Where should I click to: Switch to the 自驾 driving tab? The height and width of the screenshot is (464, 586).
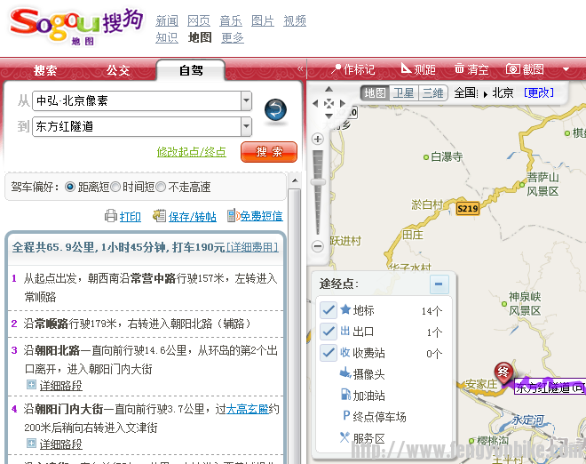click(x=191, y=70)
